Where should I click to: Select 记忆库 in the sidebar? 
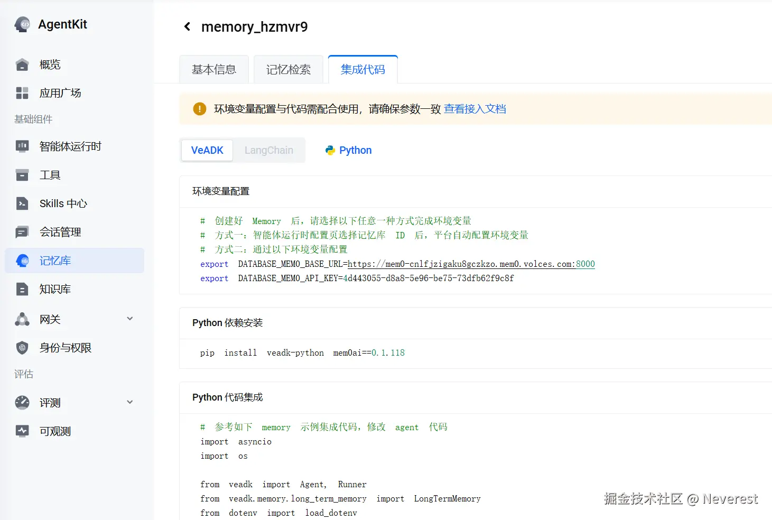click(55, 261)
